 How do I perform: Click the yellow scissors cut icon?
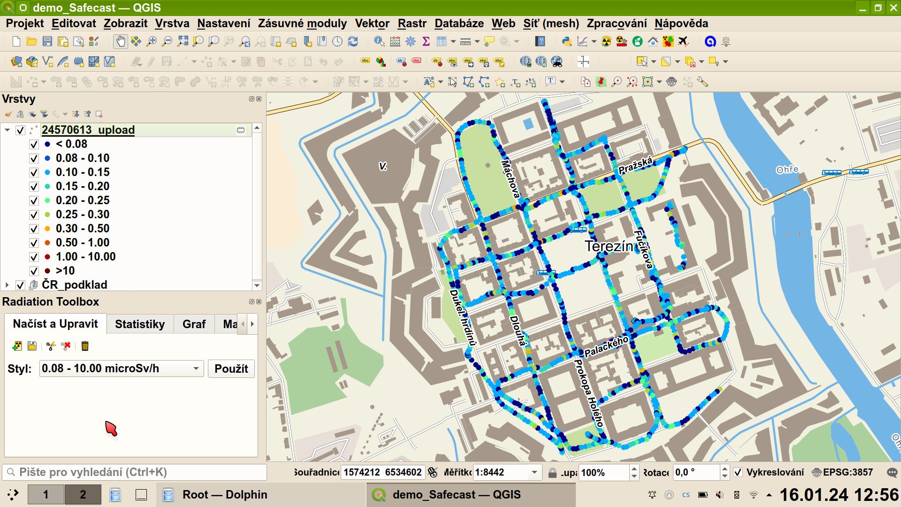51,346
